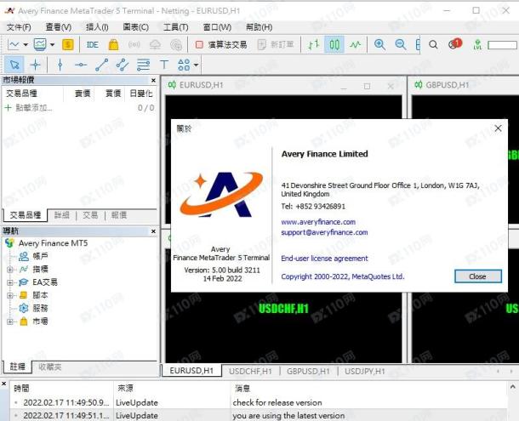The width and height of the screenshot is (519, 421).
Task: Click the connection level indicator icon
Action: point(477,44)
